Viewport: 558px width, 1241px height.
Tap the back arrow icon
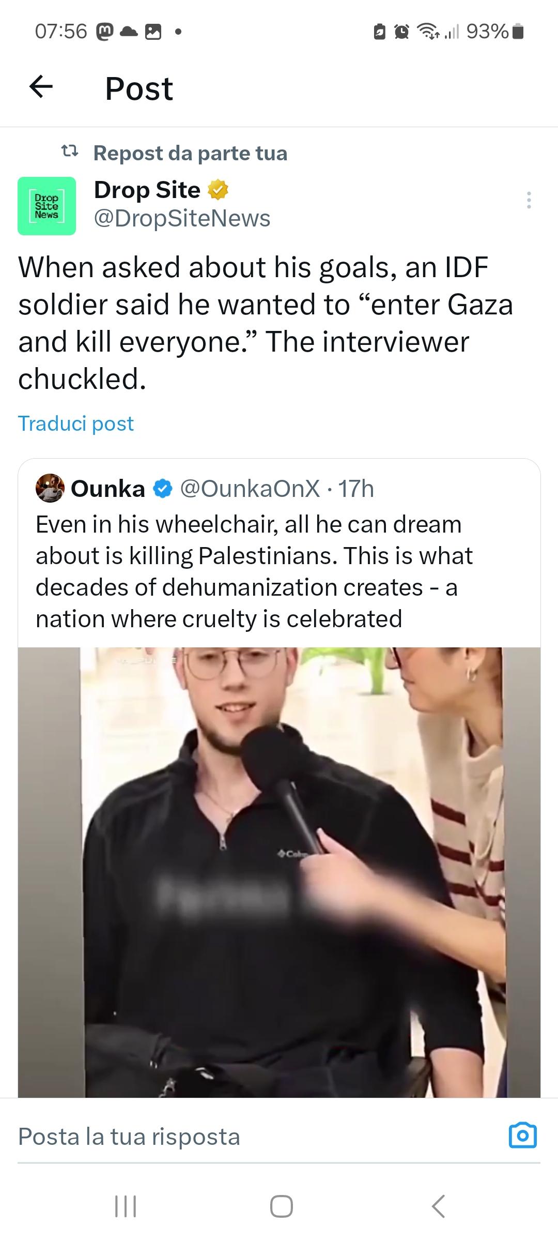41,87
